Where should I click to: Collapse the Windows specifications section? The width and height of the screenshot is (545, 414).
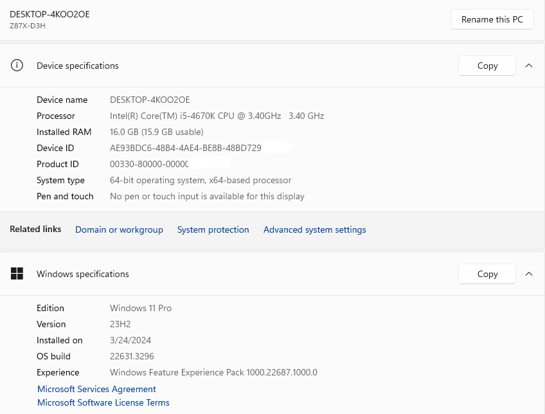tap(529, 274)
